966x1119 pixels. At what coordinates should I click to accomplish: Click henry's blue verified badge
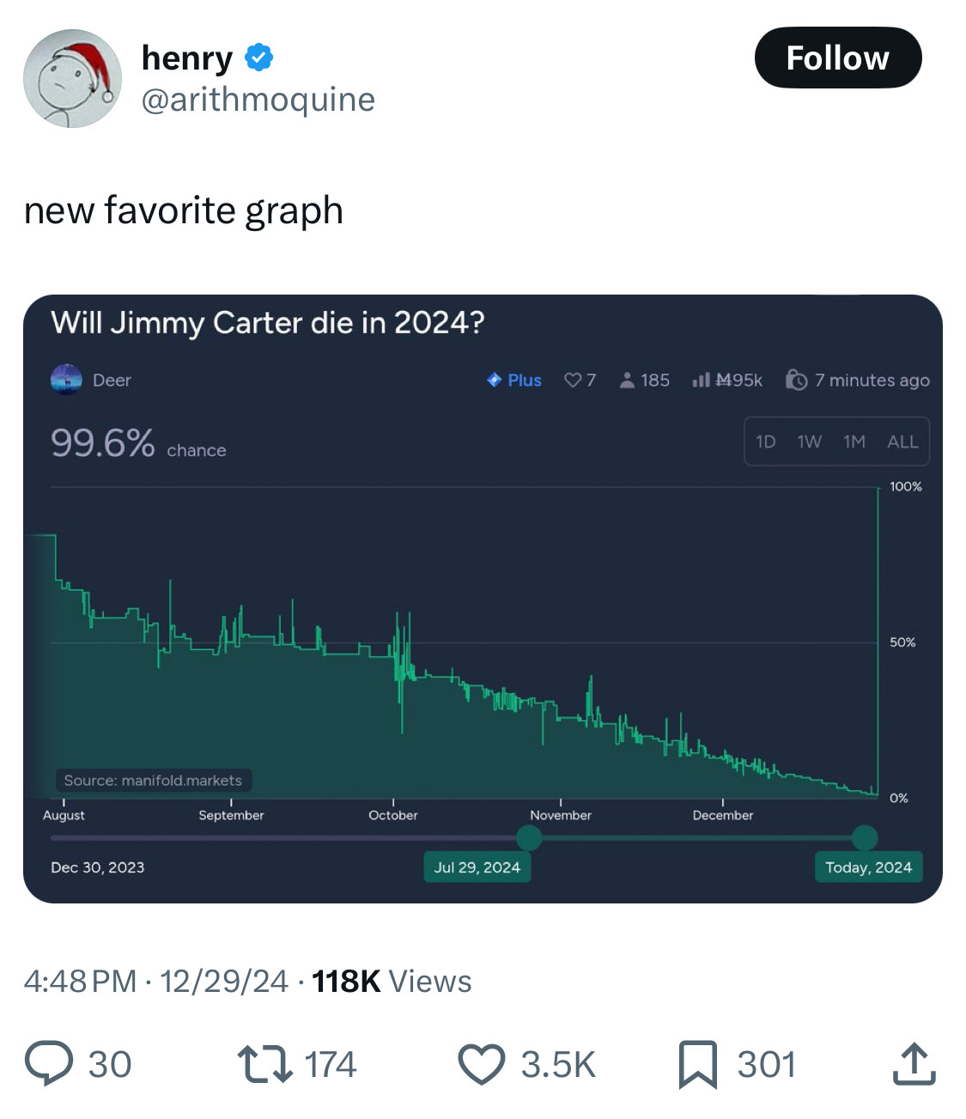pyautogui.click(x=260, y=58)
